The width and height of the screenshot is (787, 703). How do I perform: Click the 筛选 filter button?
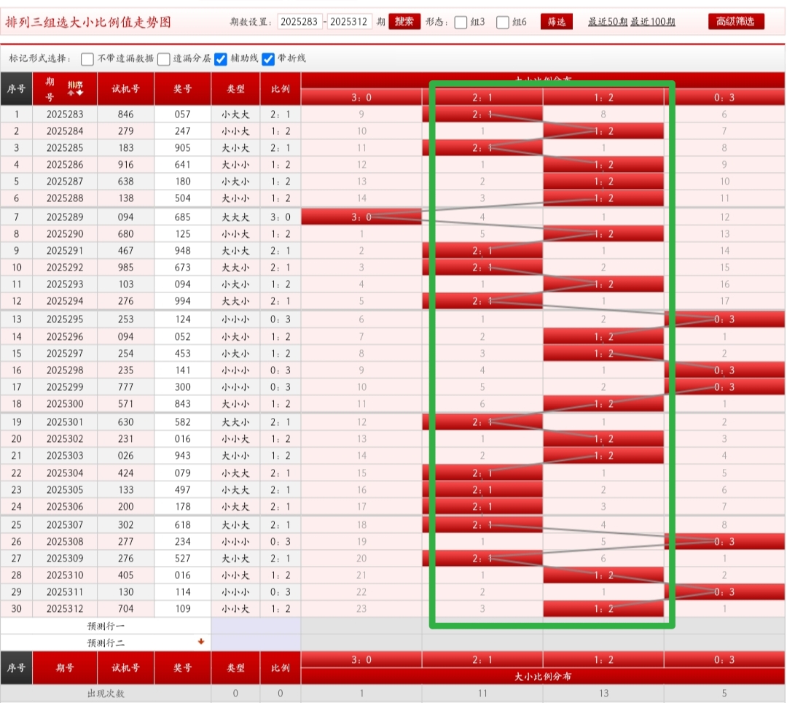tap(557, 22)
